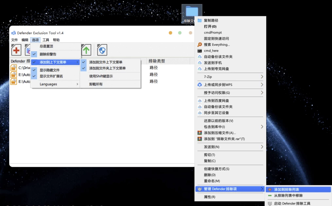Click WinRAR icon for 添加到 "排除文件夹.rar"(T)
This screenshot has width=332, height=206.
[x=200, y=139]
